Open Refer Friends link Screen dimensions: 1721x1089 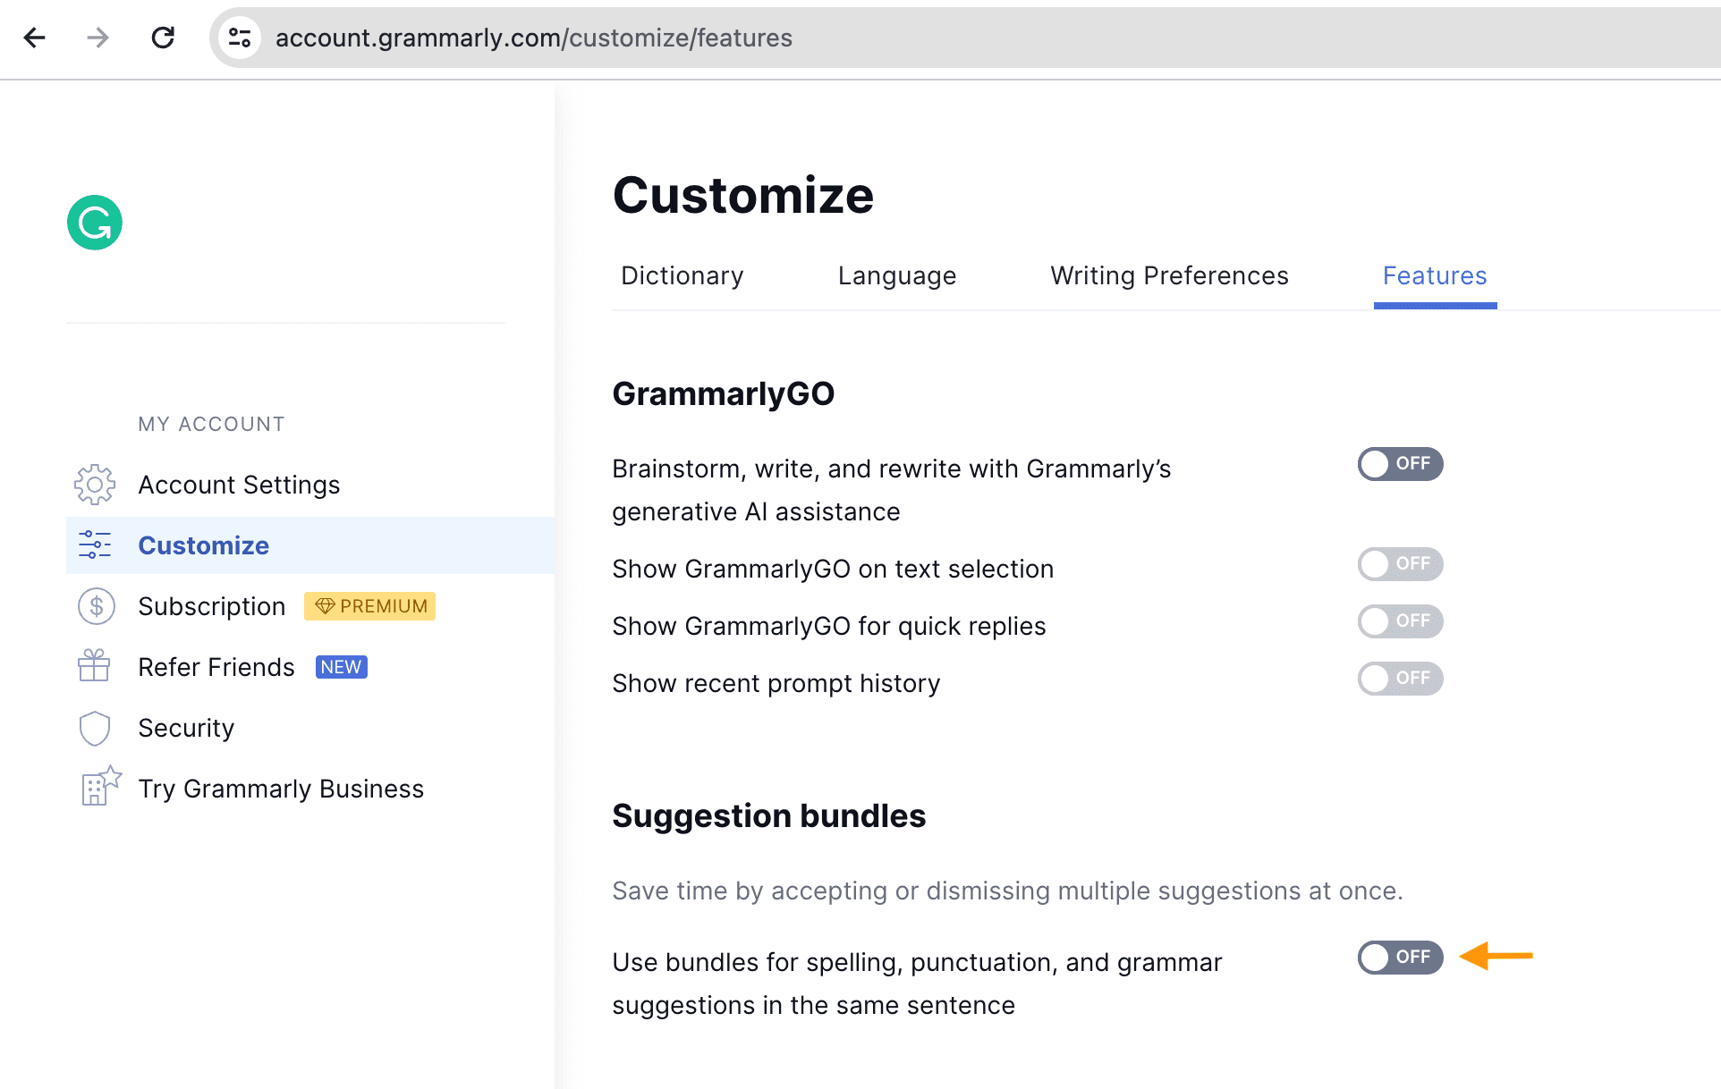tap(216, 667)
